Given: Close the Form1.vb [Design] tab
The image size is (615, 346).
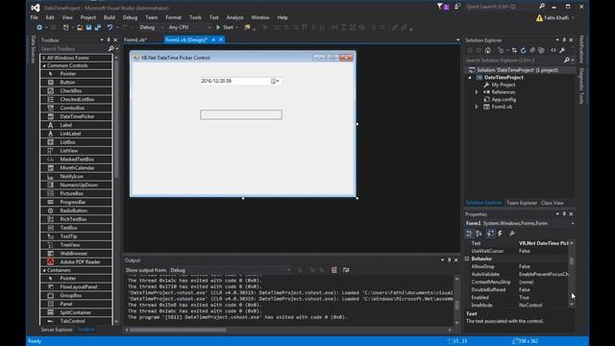Looking at the screenshot, I should 221,40.
